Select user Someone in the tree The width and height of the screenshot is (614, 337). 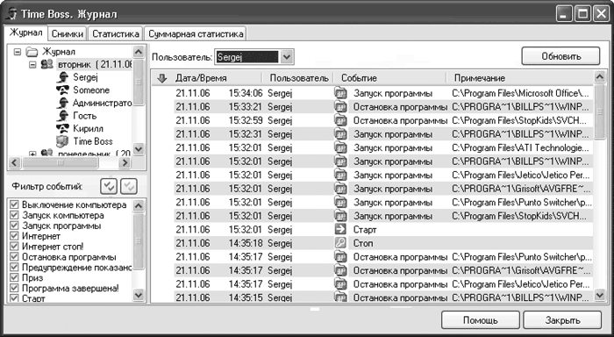point(91,90)
